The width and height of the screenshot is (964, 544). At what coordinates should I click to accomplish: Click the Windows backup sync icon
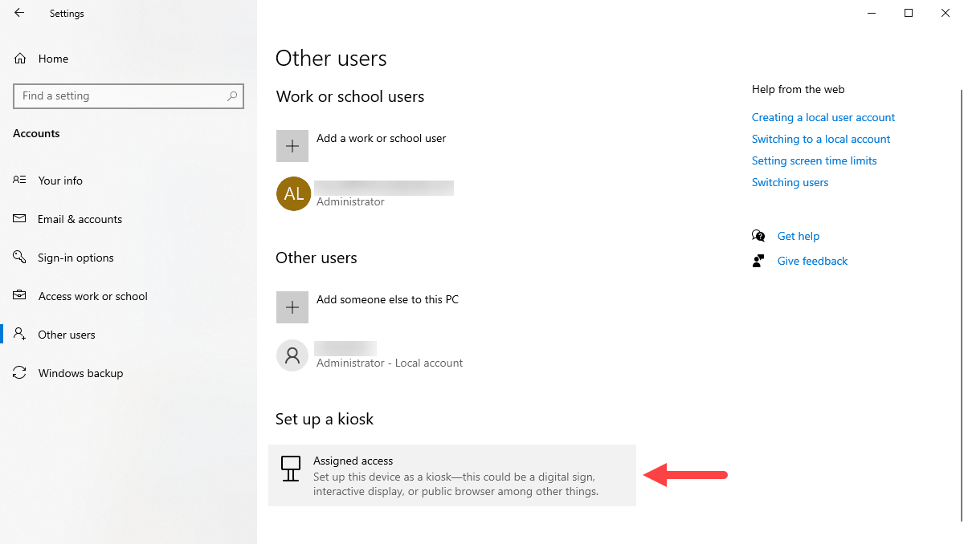[20, 373]
